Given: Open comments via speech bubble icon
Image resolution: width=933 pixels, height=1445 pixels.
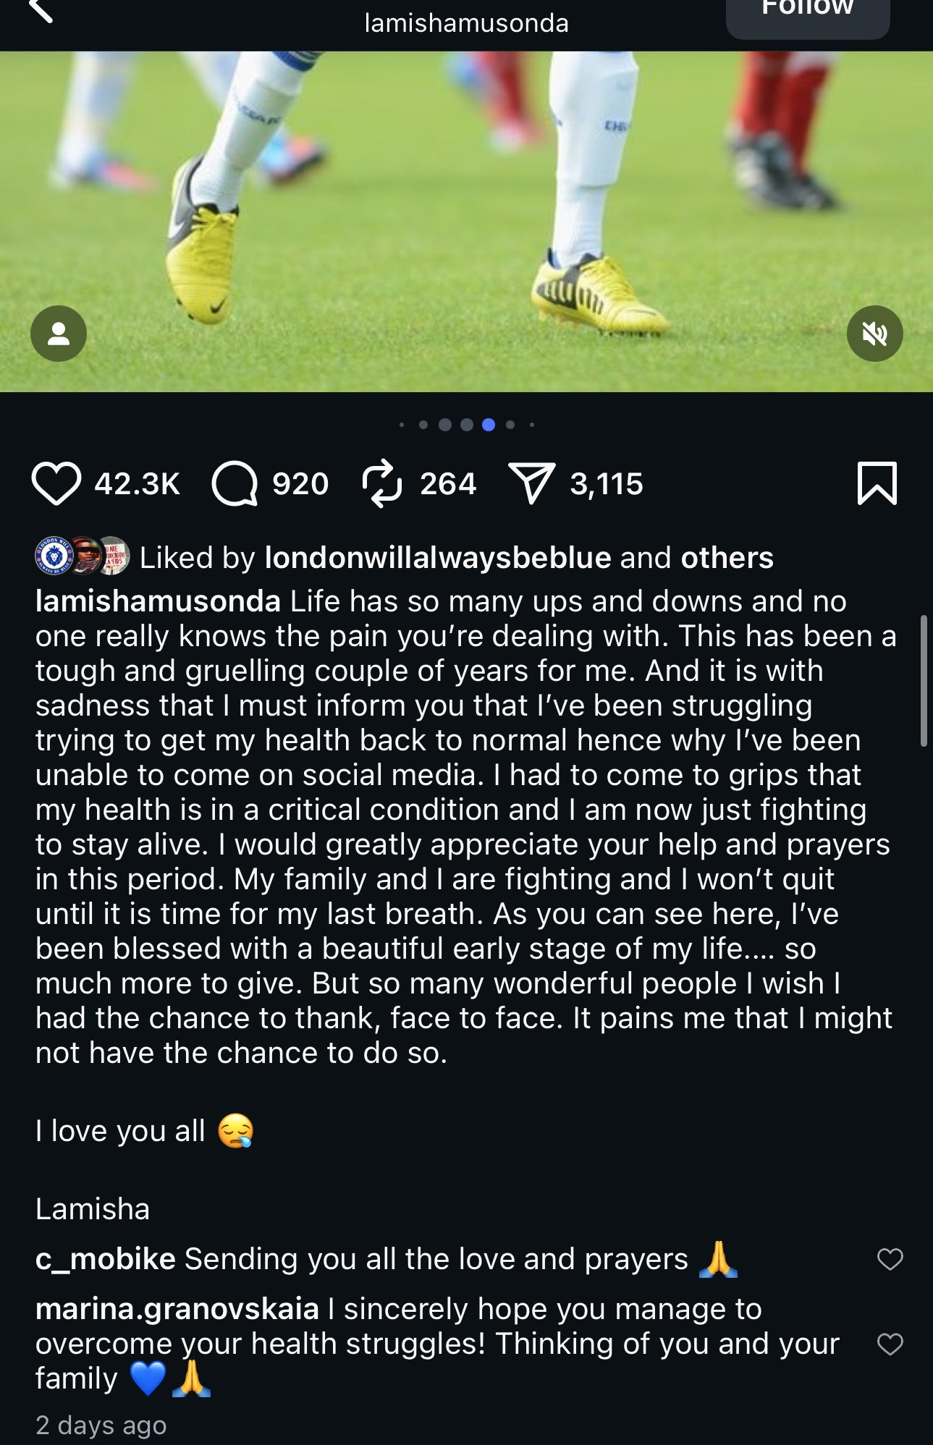Looking at the screenshot, I should coord(235,483).
